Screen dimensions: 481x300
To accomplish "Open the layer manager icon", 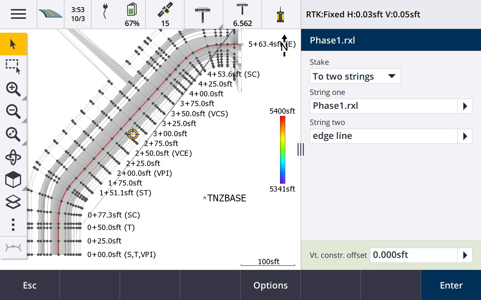I will pos(13,202).
